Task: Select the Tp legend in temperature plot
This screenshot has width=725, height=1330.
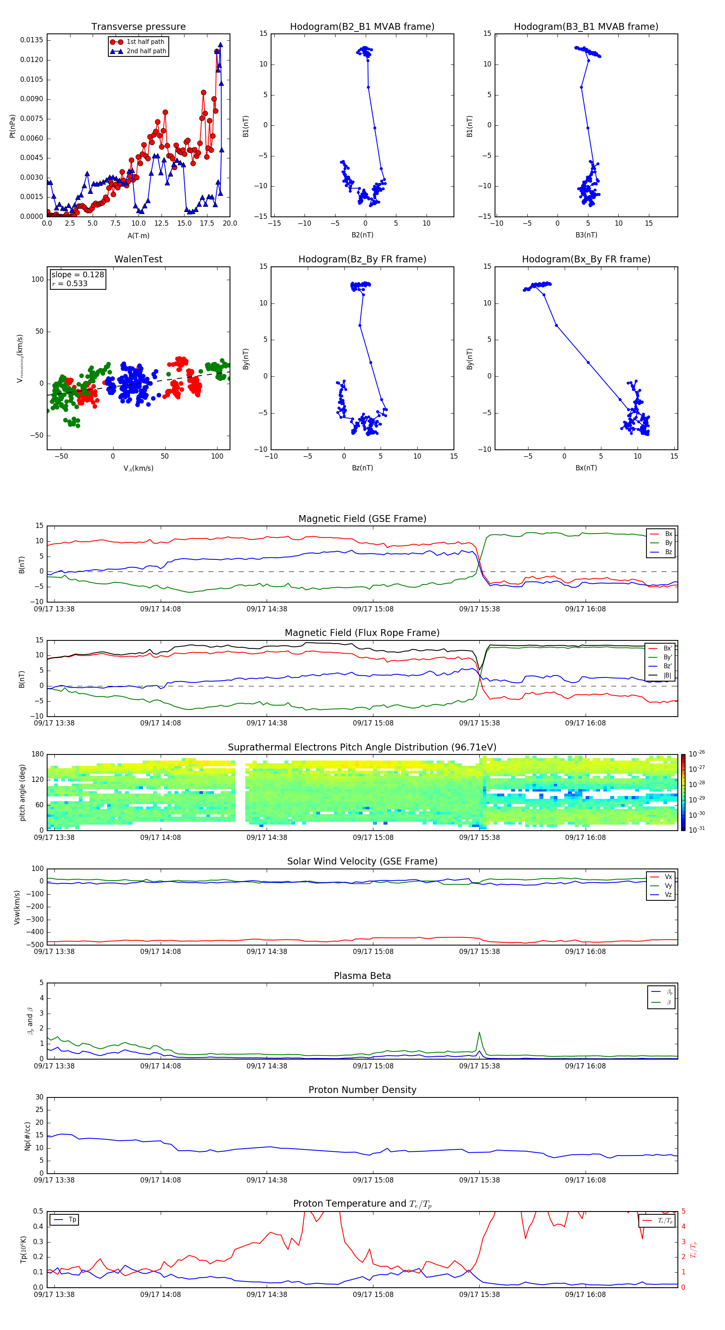Action: pyautogui.click(x=64, y=1220)
